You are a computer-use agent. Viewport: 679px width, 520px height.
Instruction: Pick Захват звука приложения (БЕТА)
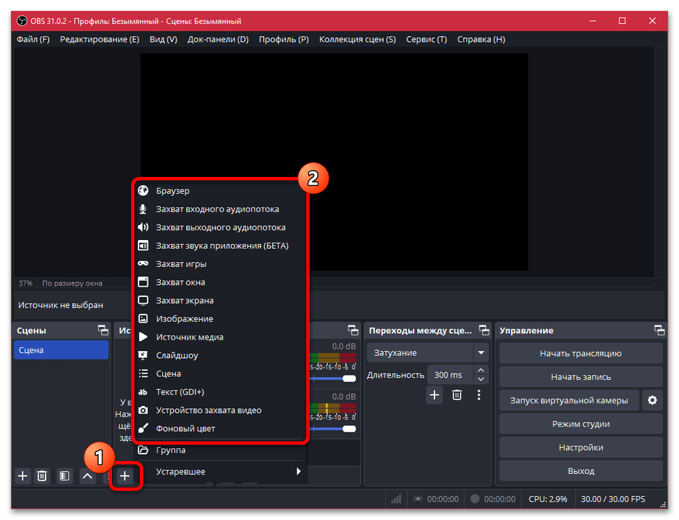point(219,245)
